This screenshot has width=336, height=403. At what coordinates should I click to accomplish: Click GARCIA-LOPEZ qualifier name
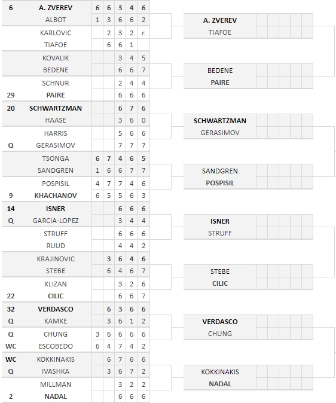(x=56, y=221)
